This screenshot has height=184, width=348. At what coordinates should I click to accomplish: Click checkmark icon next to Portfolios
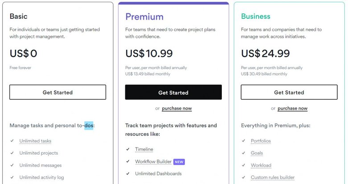(243, 141)
